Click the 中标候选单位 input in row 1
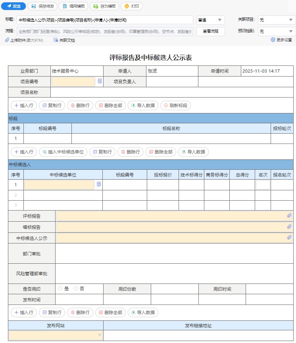The image size is (296, 343). [x=60, y=185]
